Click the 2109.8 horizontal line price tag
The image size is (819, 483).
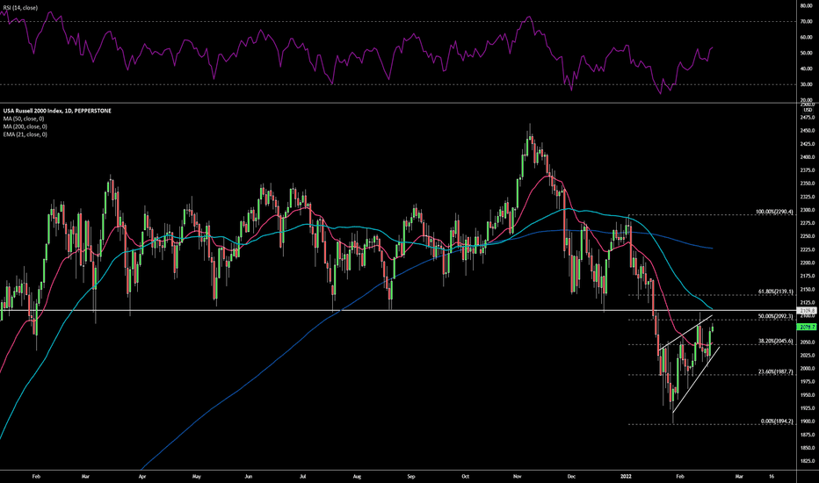pos(807,310)
